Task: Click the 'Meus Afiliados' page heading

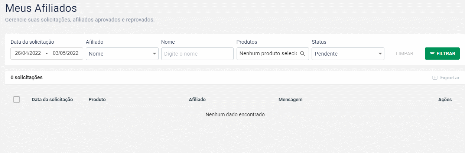Action: pos(41,8)
